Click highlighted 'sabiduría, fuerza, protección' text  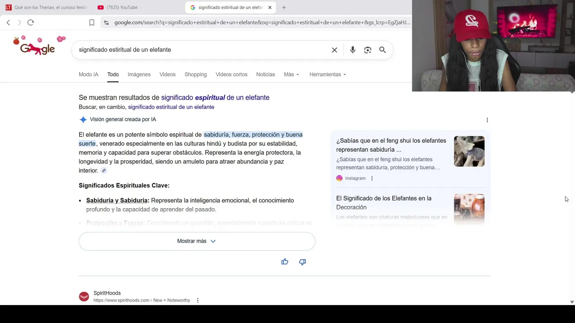[x=253, y=135]
